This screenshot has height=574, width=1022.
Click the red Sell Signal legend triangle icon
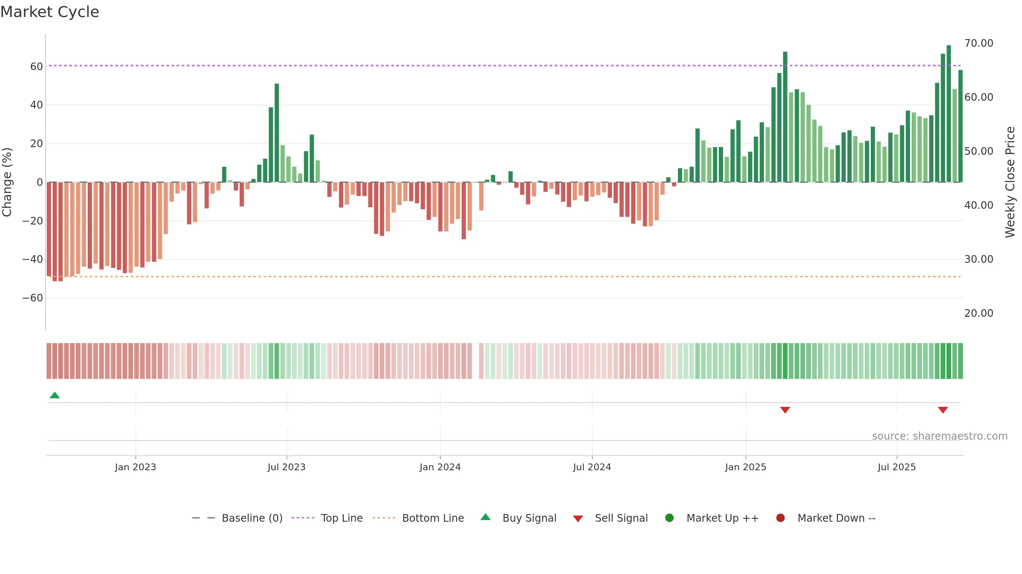pyautogui.click(x=578, y=519)
